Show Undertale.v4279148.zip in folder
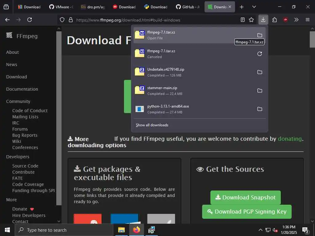Screen dimensions: 315x236 pyautogui.click(x=260, y=72)
